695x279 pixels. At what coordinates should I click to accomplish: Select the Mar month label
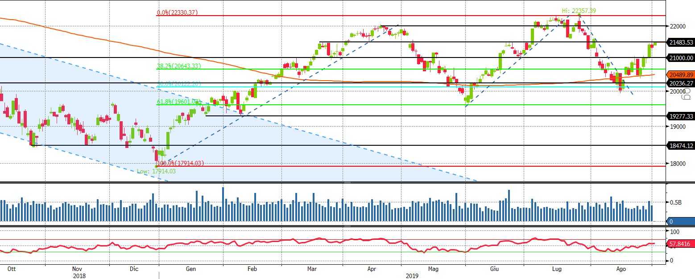tap(312, 269)
